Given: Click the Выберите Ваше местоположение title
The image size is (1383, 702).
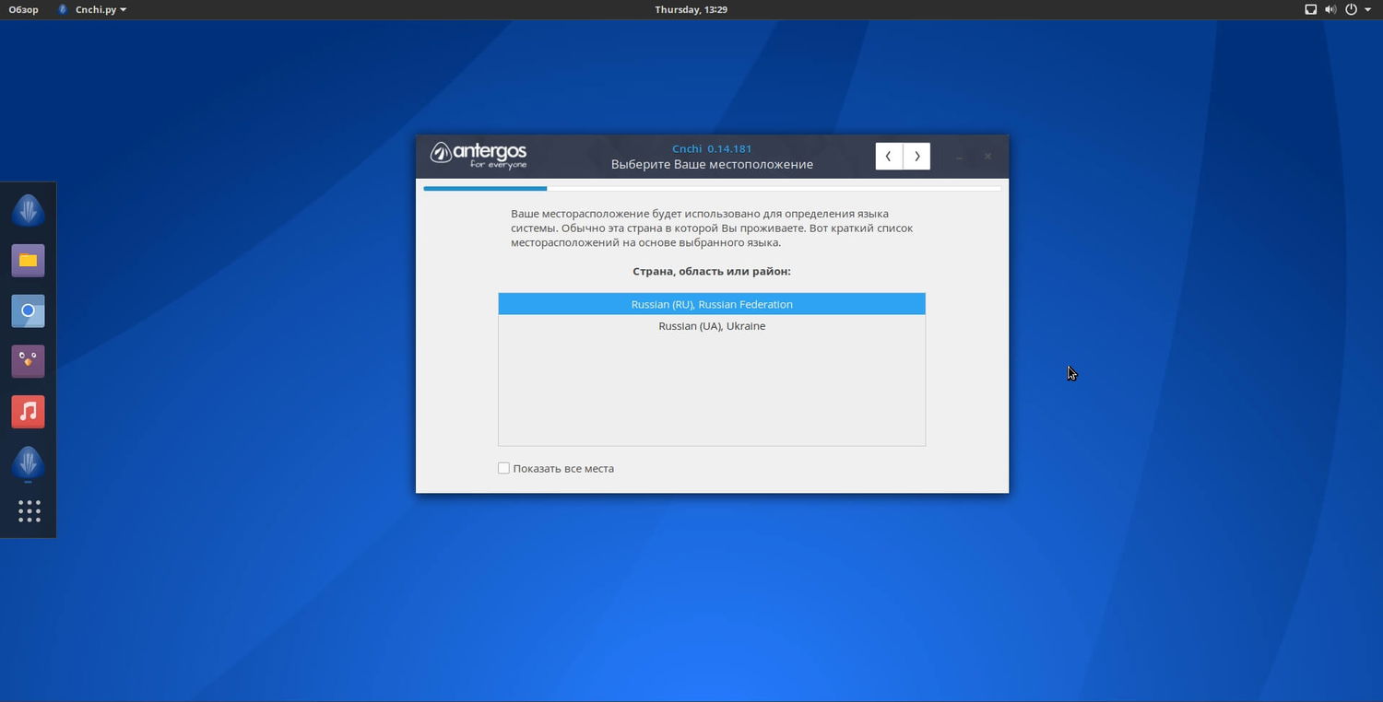Looking at the screenshot, I should tap(712, 164).
